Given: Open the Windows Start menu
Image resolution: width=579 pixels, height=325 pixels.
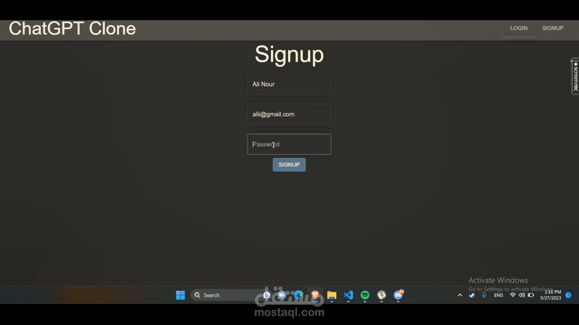Looking at the screenshot, I should [x=180, y=295].
